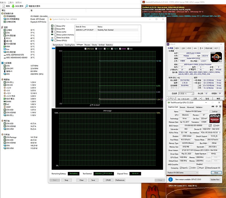Click the report page icon in AIDA64 toolbar

click(x=4, y=6)
